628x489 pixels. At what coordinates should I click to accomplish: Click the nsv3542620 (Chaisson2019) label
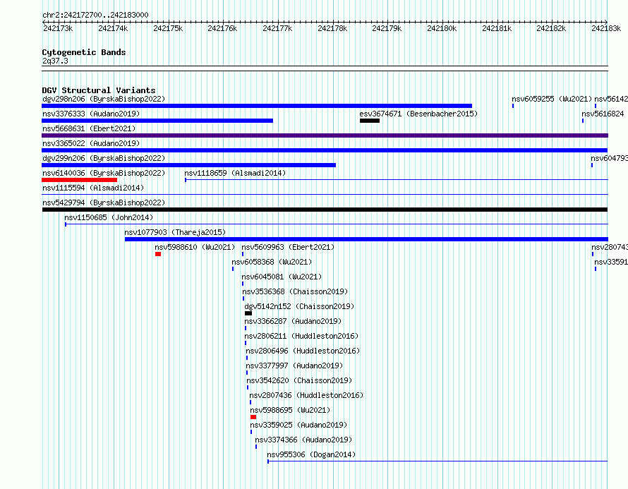click(299, 380)
